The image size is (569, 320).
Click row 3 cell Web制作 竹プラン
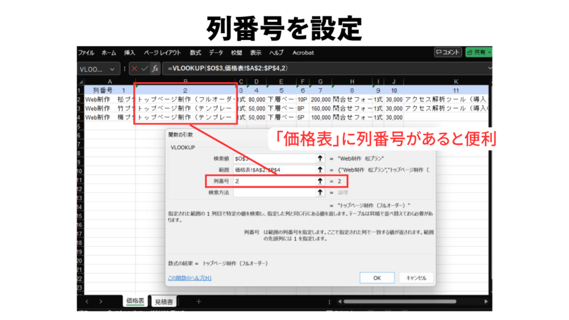pyautogui.click(x=109, y=108)
